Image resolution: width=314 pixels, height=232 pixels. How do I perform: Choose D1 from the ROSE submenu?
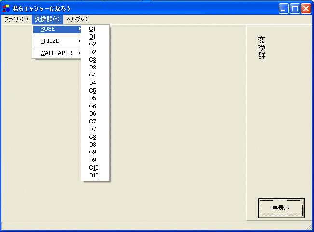pos(96,37)
